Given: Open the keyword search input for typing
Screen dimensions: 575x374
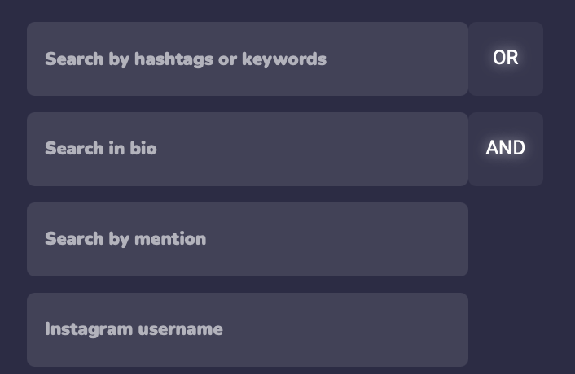Looking at the screenshot, I should pyautogui.click(x=247, y=59).
